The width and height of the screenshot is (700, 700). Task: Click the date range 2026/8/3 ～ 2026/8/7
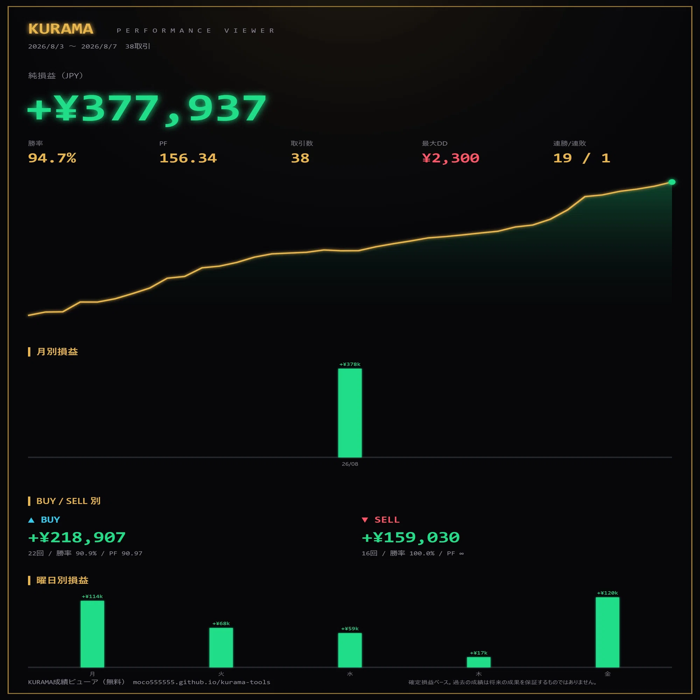[x=72, y=47]
